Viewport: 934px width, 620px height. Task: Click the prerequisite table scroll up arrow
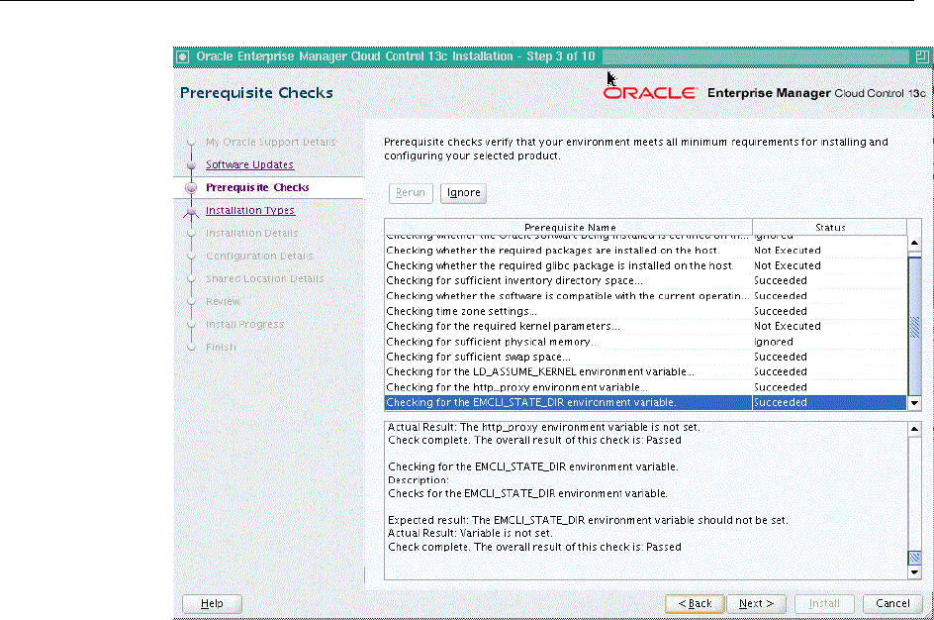[x=914, y=244]
